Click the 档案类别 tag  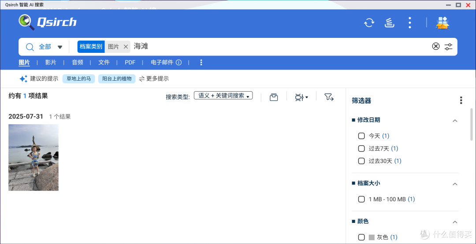[x=91, y=47]
